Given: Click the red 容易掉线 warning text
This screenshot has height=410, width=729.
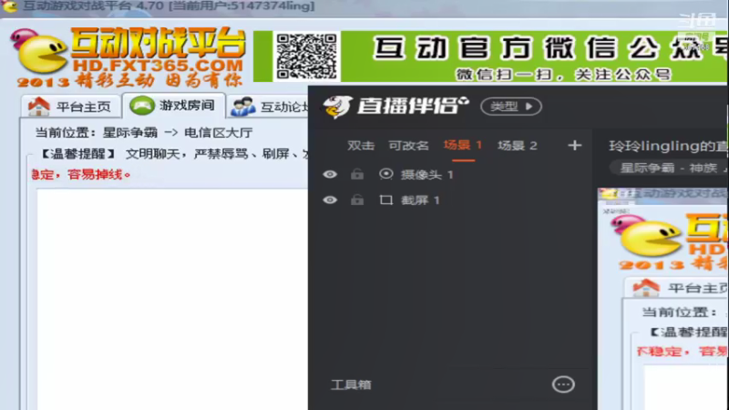Looking at the screenshot, I should pos(98,175).
